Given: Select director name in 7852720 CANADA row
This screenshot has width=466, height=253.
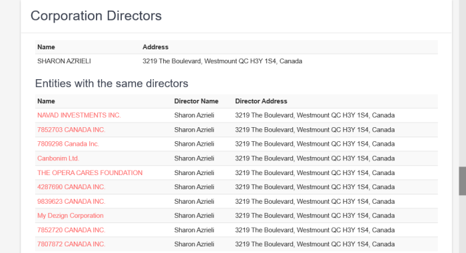Looking at the screenshot, I should coord(194,230).
